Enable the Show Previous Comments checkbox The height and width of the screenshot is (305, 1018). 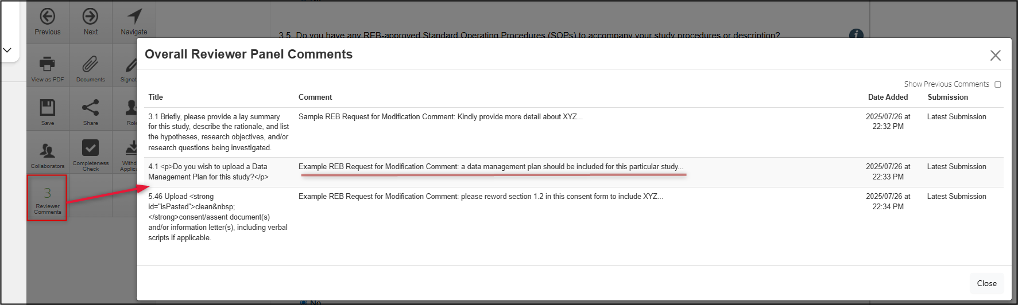[x=997, y=85]
